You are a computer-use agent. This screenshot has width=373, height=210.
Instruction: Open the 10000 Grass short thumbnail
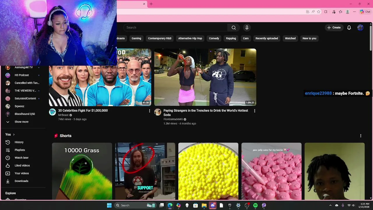(82, 171)
